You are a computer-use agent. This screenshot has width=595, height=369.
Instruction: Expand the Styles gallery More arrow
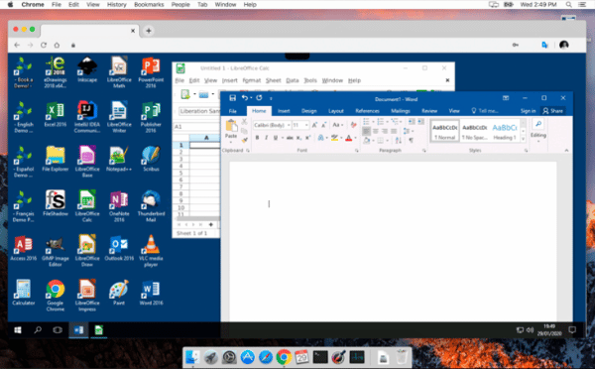coord(524,139)
